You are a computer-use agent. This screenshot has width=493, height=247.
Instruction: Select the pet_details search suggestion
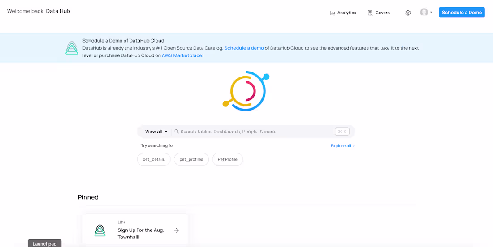(x=154, y=159)
